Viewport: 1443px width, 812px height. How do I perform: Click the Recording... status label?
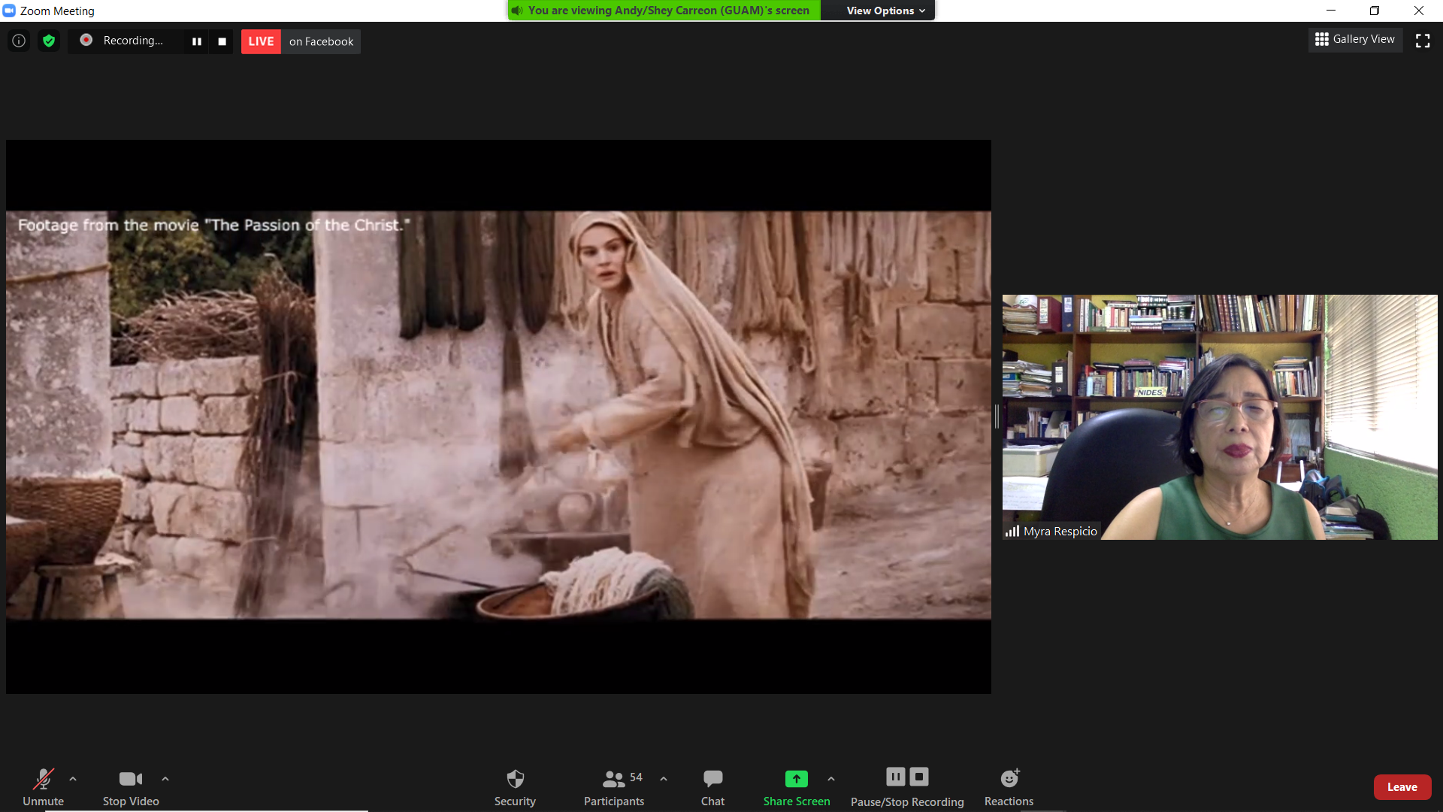pyautogui.click(x=133, y=41)
